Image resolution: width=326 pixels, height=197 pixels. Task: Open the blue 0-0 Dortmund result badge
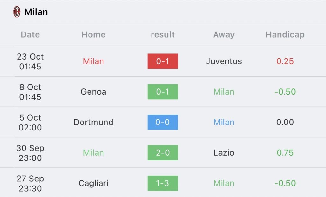pyautogui.click(x=163, y=122)
